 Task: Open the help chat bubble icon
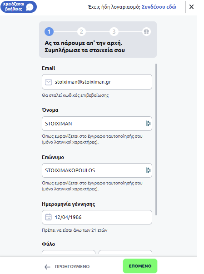pos(30,7)
